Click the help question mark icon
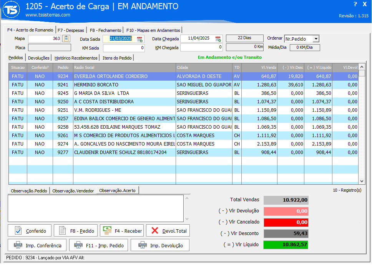 point(355,4)
